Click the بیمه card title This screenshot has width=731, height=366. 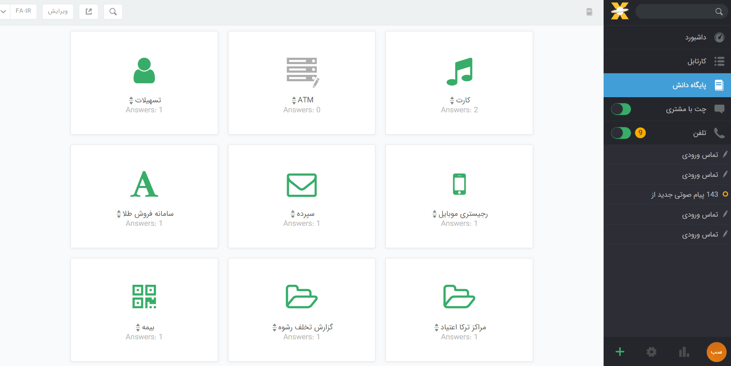click(148, 327)
